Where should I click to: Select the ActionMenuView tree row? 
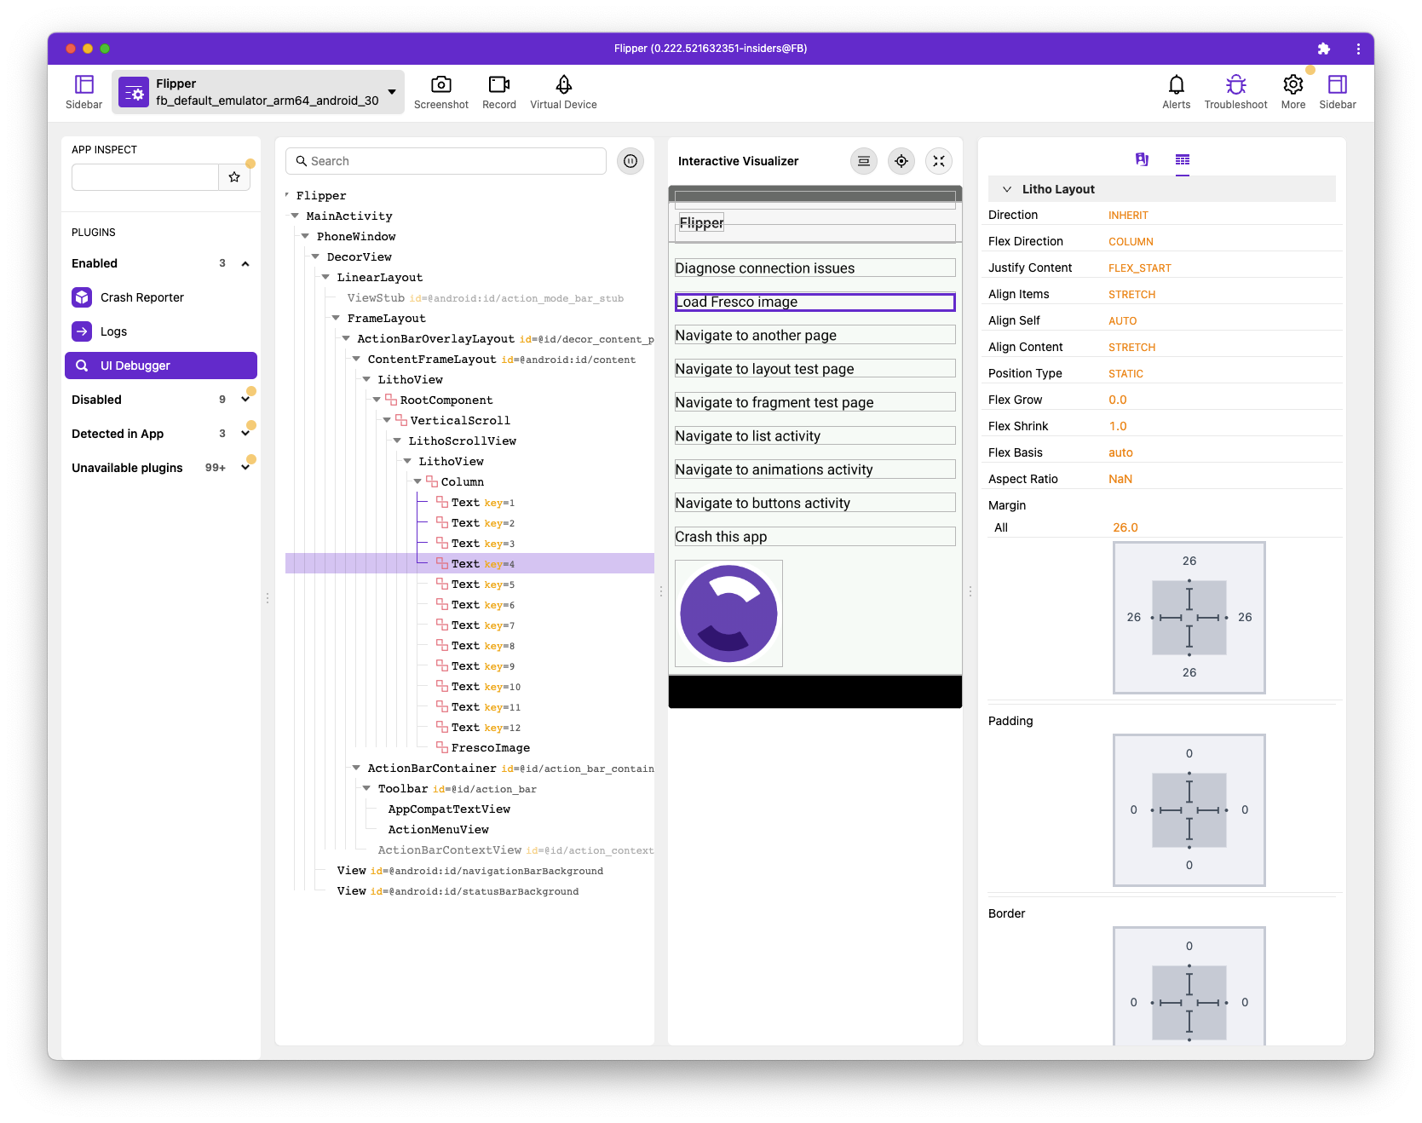click(x=469, y=830)
